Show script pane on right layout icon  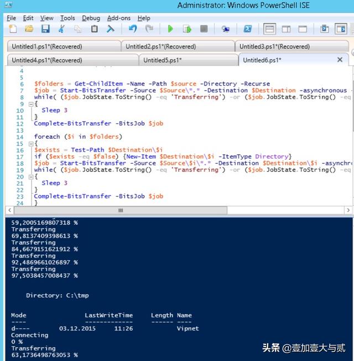(x=286, y=29)
